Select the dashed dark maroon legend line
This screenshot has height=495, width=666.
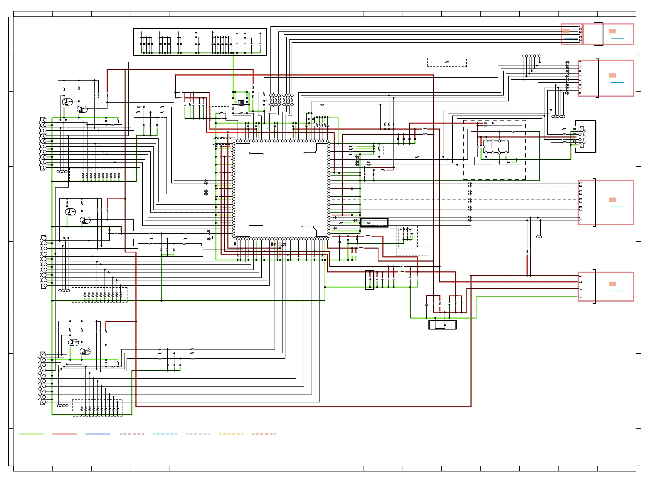coord(132,434)
